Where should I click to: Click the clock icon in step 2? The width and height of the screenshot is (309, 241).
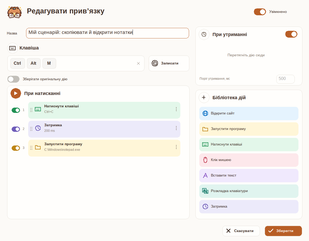[x=38, y=128]
